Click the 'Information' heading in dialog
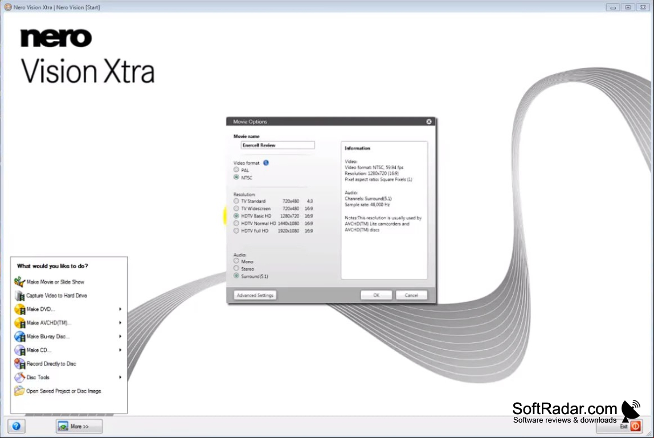The image size is (654, 438). [x=357, y=148]
